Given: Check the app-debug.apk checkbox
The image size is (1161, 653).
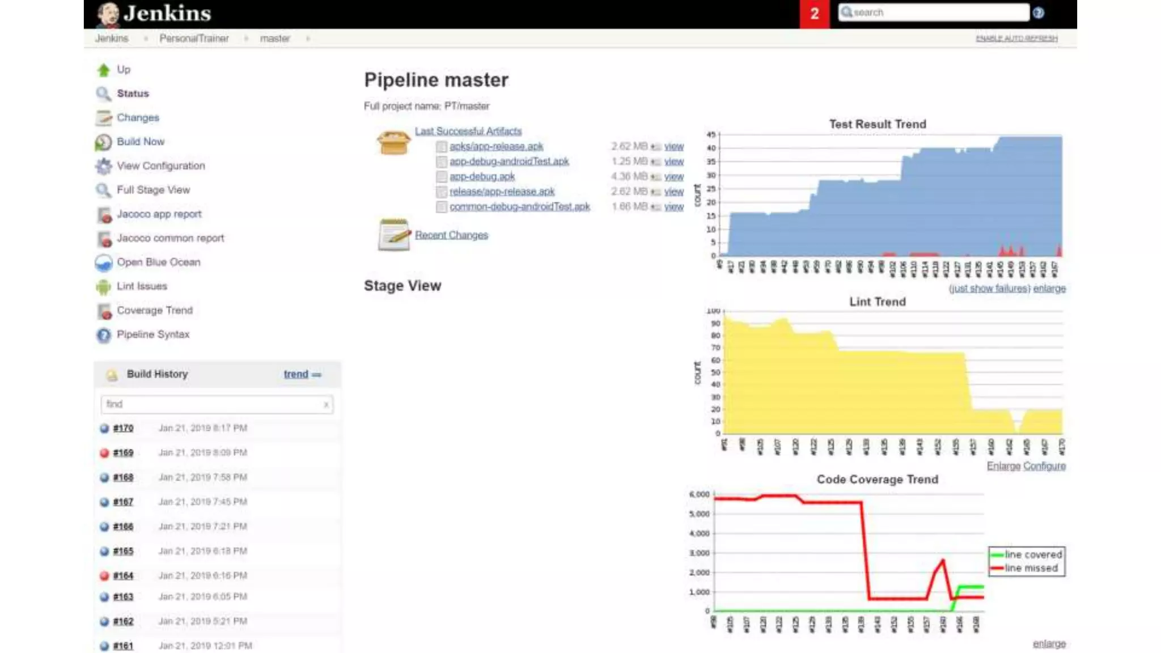Looking at the screenshot, I should click(x=441, y=177).
